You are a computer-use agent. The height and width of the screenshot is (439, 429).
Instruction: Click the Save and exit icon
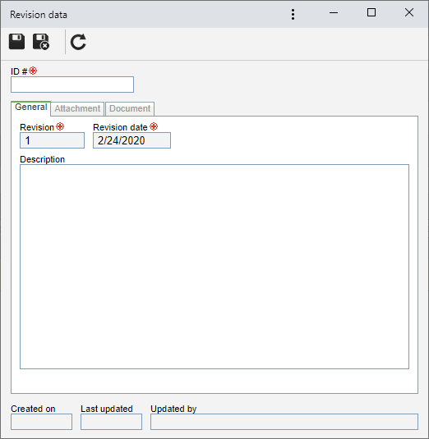[x=41, y=42]
